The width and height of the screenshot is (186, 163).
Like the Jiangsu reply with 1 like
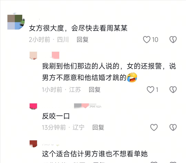coord(151,90)
